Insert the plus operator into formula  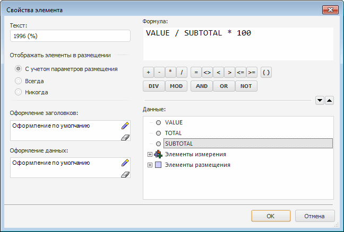pyautogui.click(x=149, y=72)
